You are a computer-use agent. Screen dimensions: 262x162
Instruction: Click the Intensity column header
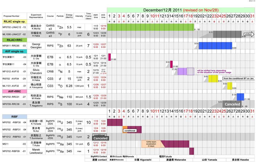79,16
